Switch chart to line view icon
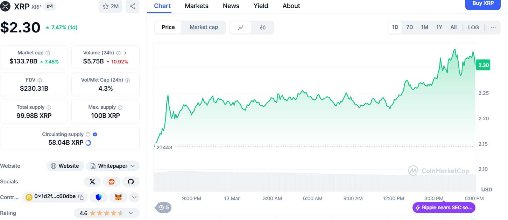This screenshot has height=220, width=508. [241, 27]
